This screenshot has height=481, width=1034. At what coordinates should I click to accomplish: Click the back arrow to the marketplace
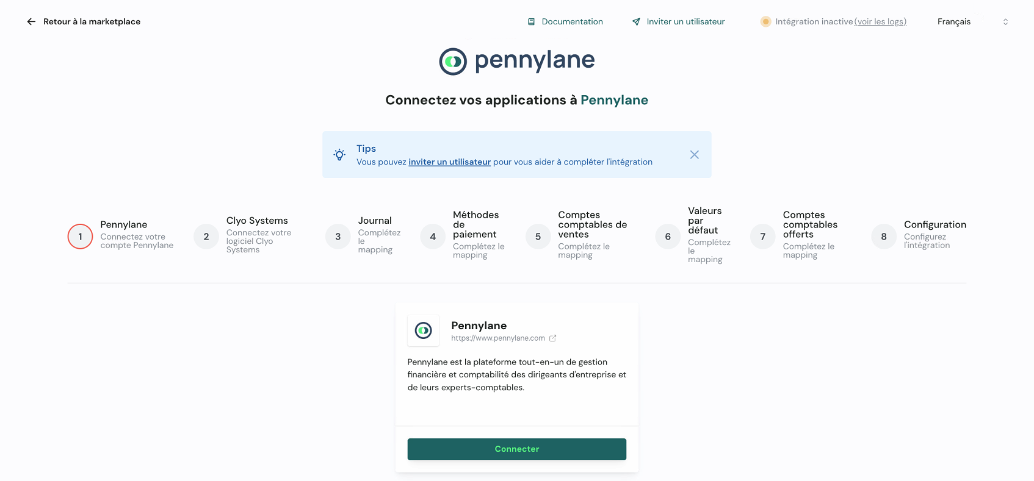click(x=31, y=21)
